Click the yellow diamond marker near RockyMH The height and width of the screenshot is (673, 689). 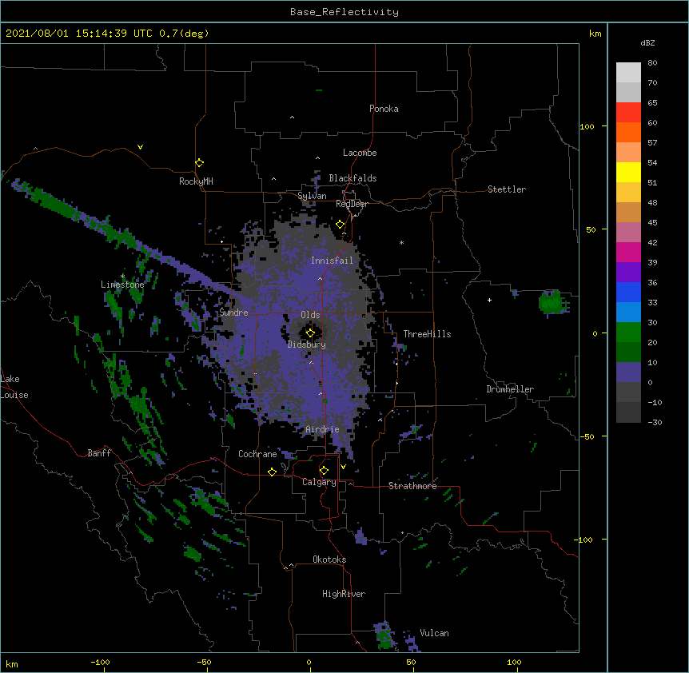point(200,163)
